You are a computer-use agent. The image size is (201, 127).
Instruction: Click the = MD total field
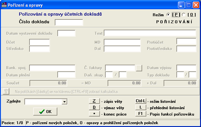coord(125,83)
